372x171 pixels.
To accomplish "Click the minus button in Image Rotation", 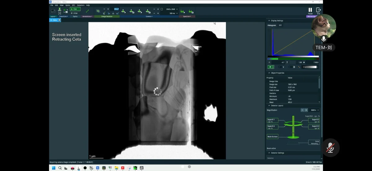I will pyautogui.click(x=104, y=9).
